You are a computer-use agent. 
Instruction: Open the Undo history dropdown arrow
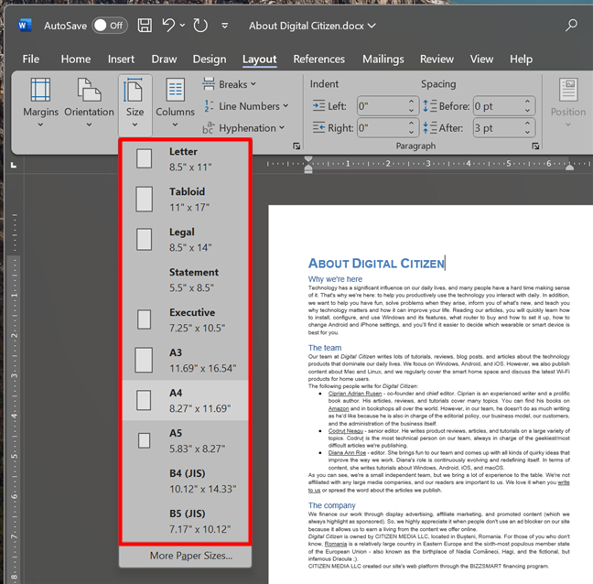point(183,26)
